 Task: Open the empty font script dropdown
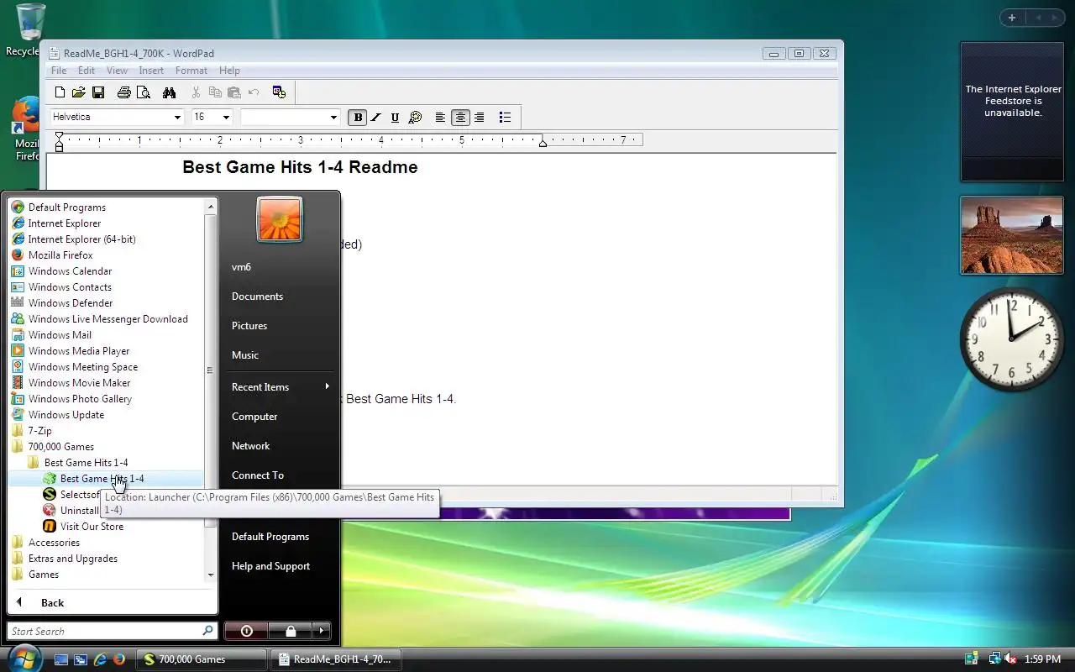(333, 118)
